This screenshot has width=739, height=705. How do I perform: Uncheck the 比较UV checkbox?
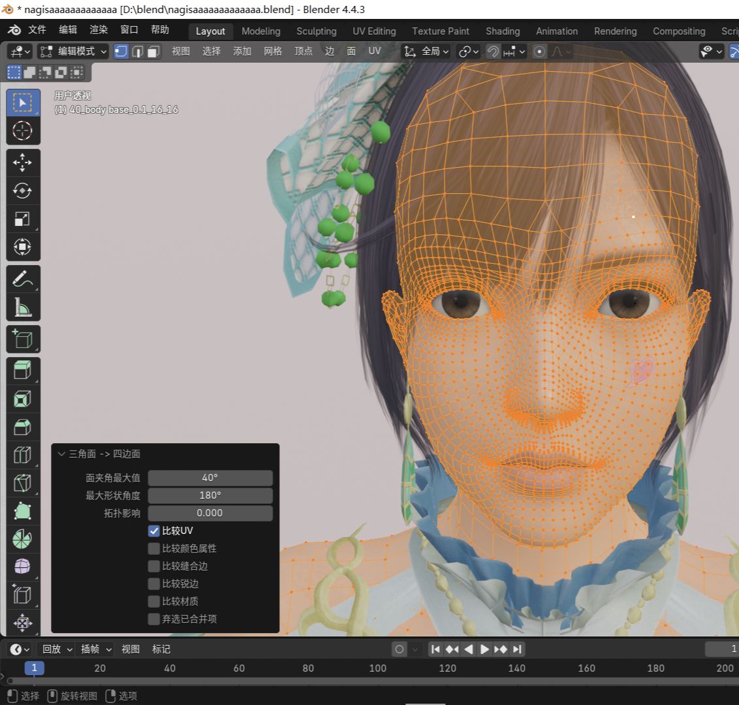(x=154, y=531)
